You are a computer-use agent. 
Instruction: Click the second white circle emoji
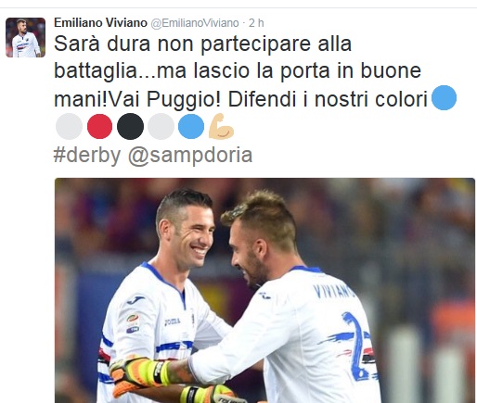(161, 126)
